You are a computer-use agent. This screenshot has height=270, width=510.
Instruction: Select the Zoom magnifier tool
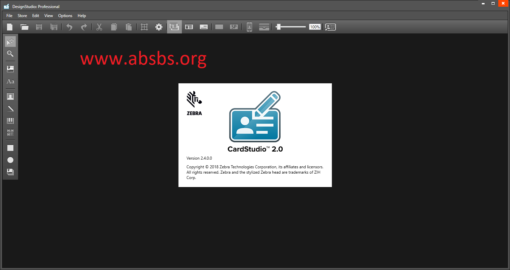tap(10, 54)
